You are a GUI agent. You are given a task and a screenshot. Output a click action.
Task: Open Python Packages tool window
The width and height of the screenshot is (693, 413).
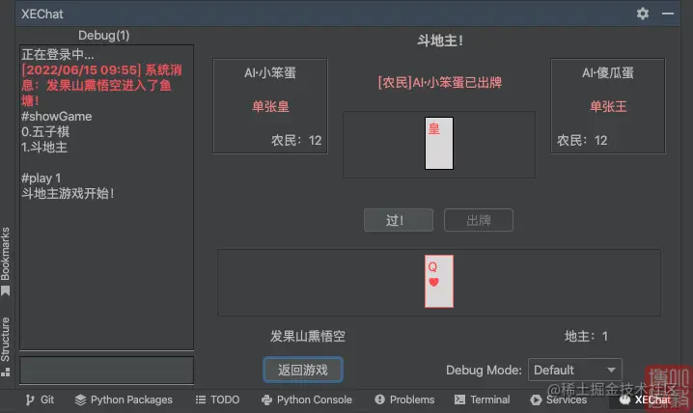124,399
